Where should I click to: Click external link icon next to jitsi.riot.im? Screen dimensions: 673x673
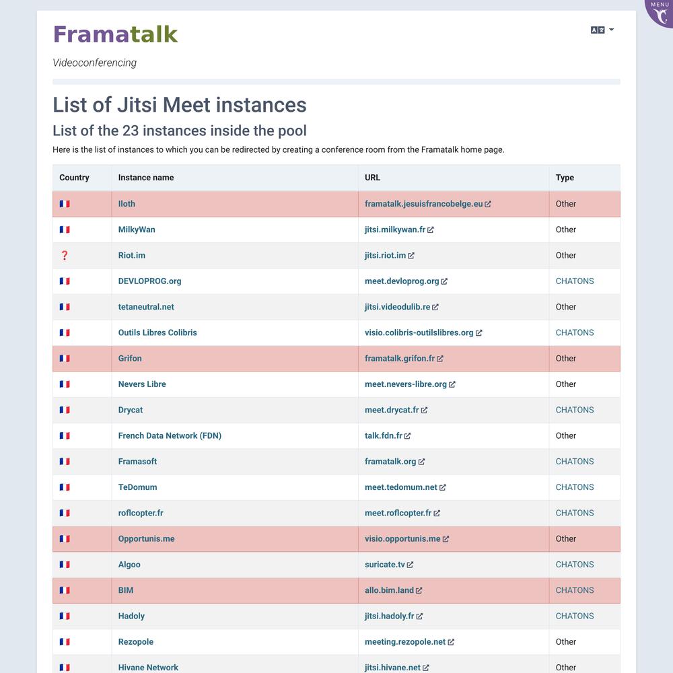(x=411, y=256)
